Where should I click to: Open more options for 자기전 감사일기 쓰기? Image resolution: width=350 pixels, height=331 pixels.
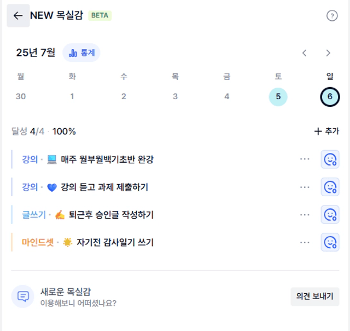pos(305,242)
